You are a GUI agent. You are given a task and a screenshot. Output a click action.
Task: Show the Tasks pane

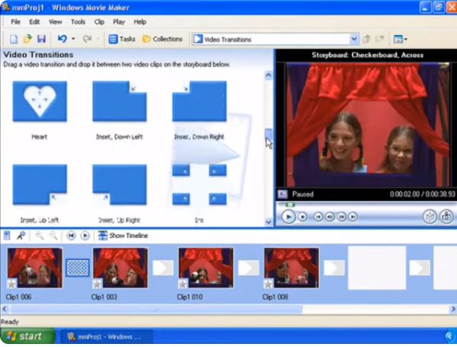[x=122, y=39]
